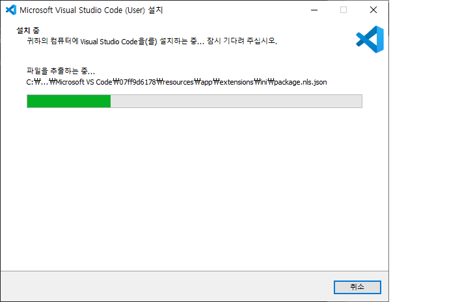
Task: Minimize the setup window
Action: click(314, 10)
